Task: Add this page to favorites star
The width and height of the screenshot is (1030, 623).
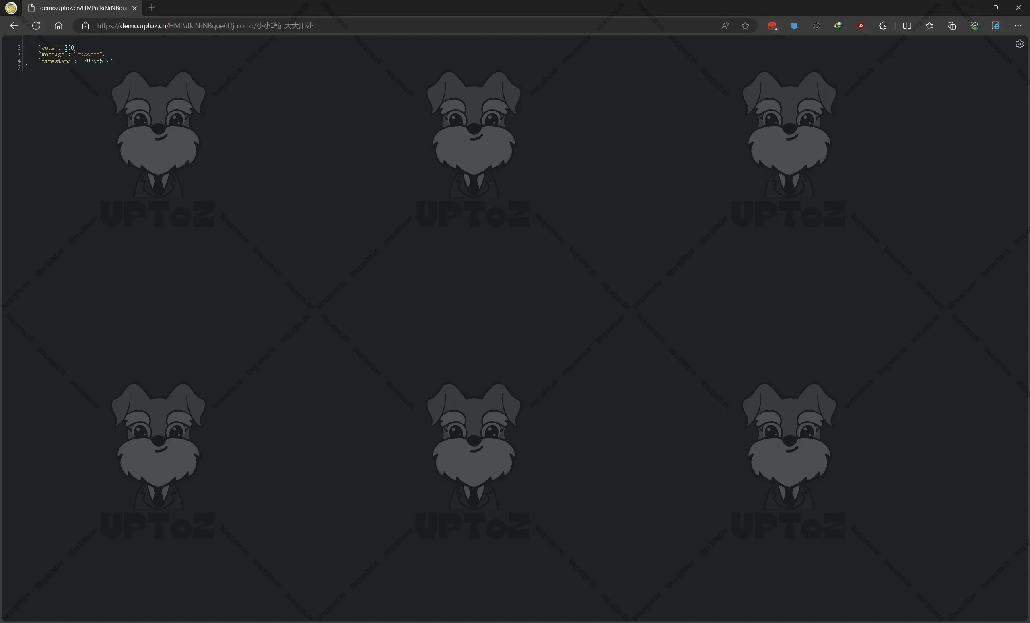Action: pyautogui.click(x=745, y=25)
